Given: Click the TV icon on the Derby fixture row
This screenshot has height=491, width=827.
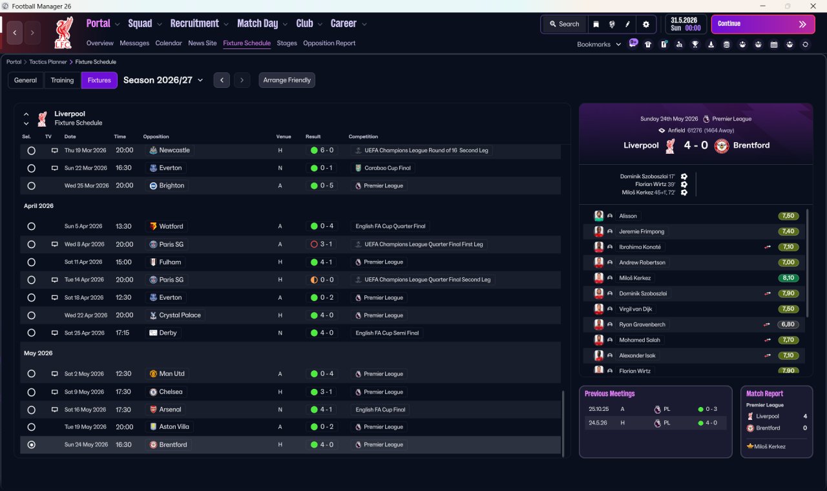Looking at the screenshot, I should coord(55,333).
